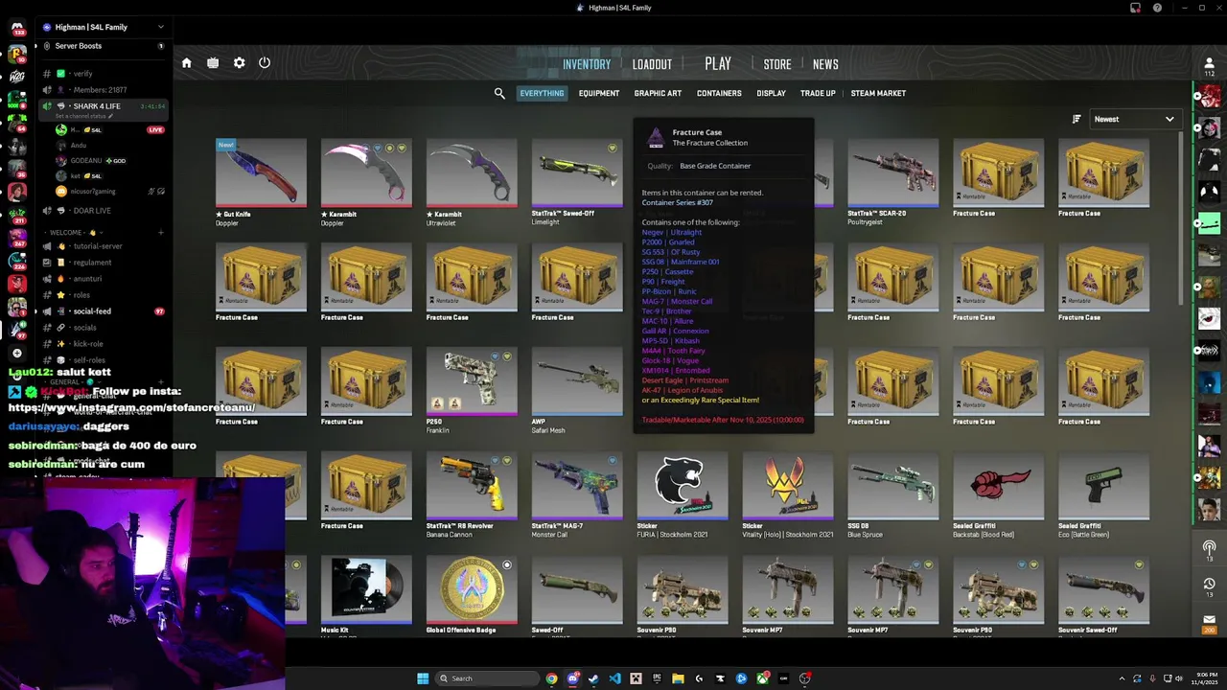Click the quit power icon
This screenshot has width=1227, height=690.
tap(265, 63)
